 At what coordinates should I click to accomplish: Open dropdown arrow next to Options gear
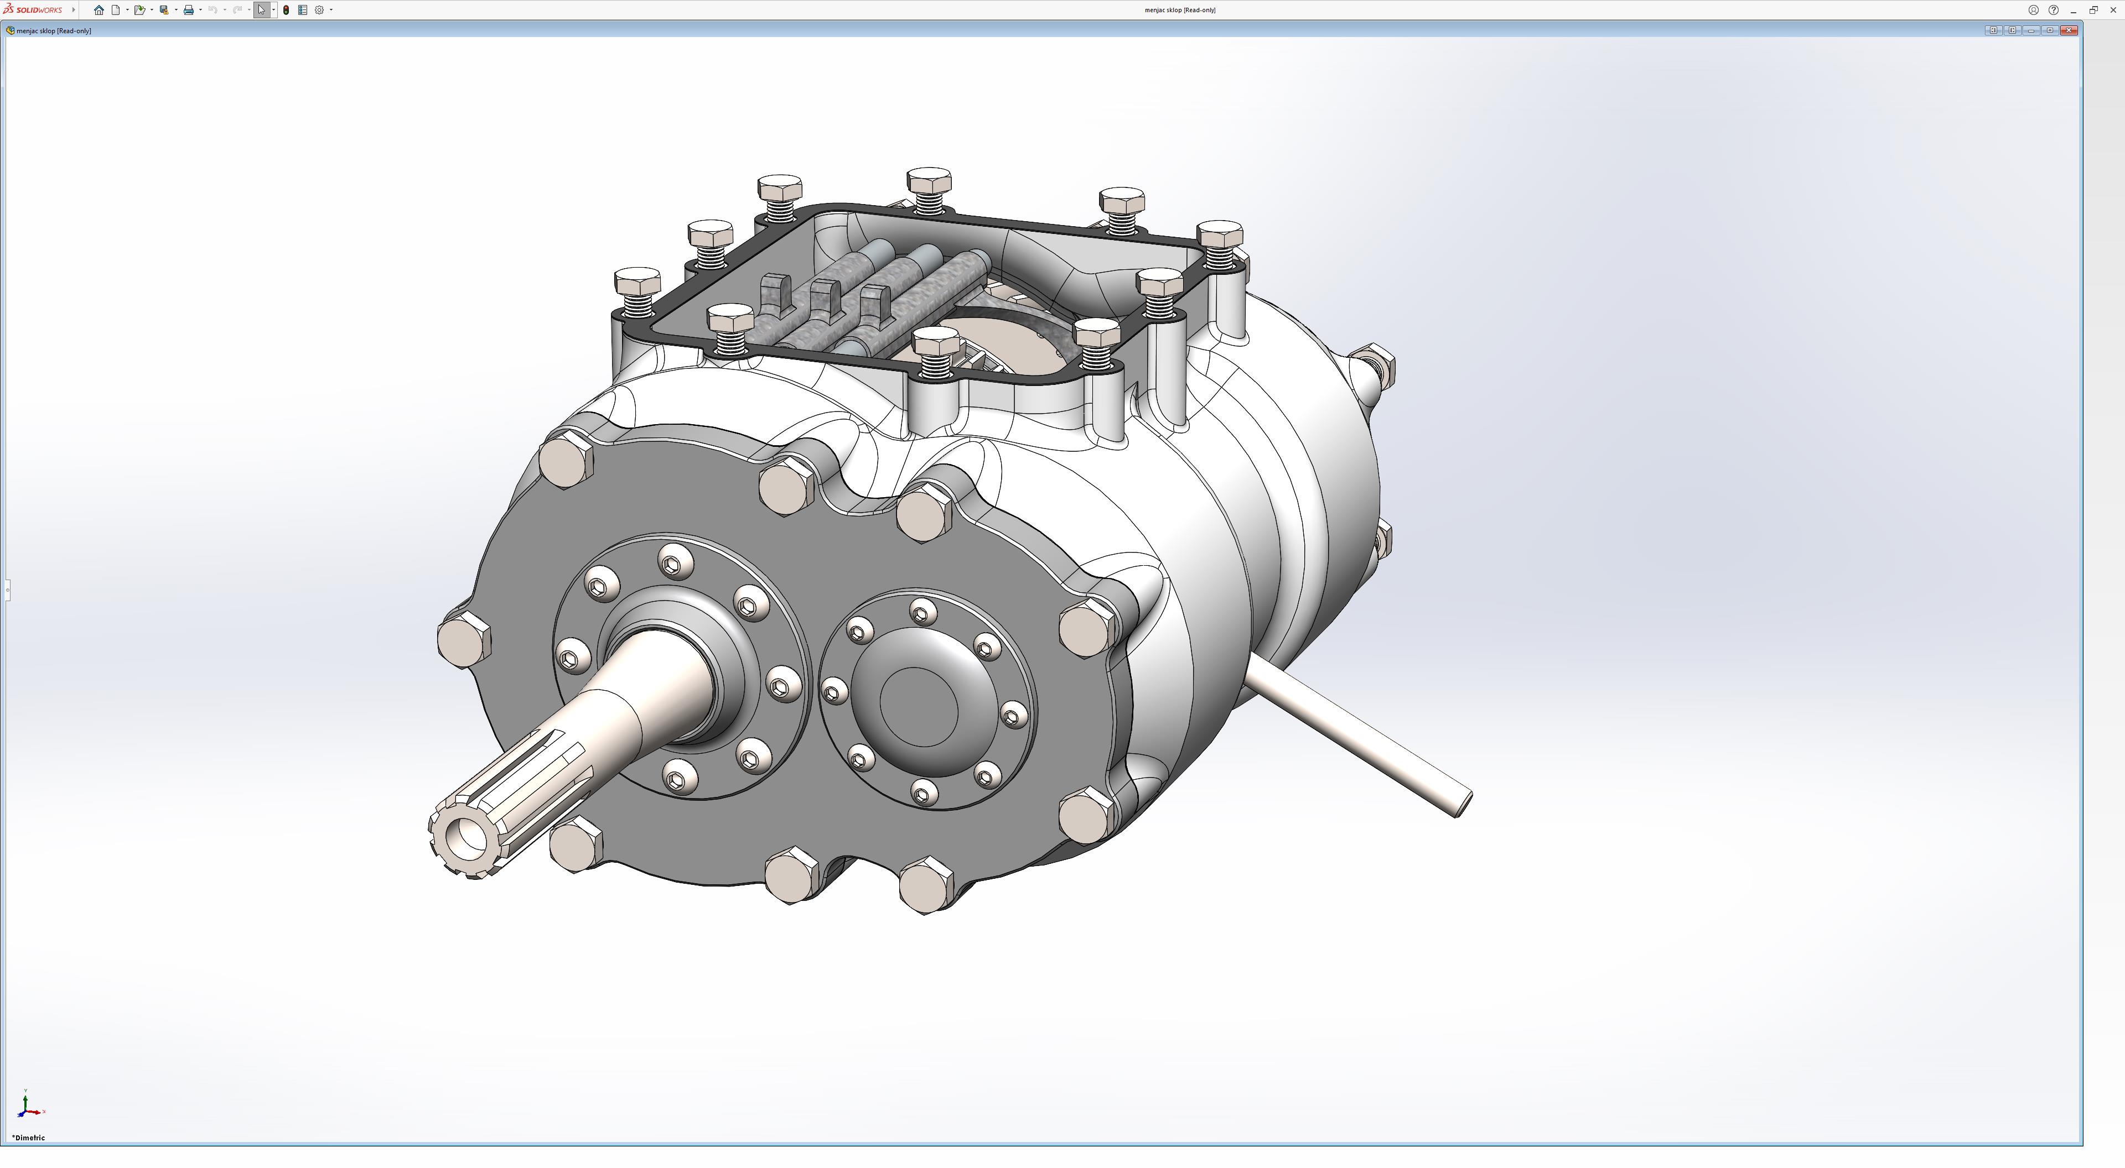tap(331, 10)
